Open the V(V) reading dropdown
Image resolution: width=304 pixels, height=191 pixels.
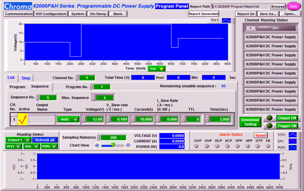point(13,147)
